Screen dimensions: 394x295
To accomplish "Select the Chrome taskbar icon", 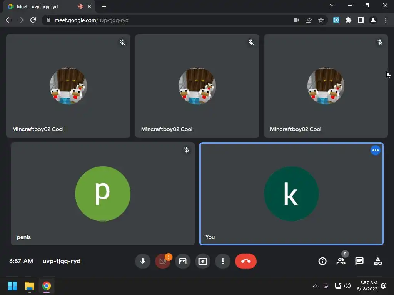I will click(x=47, y=286).
